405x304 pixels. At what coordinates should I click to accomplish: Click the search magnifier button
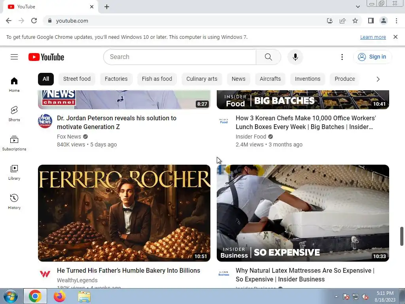pos(269,57)
